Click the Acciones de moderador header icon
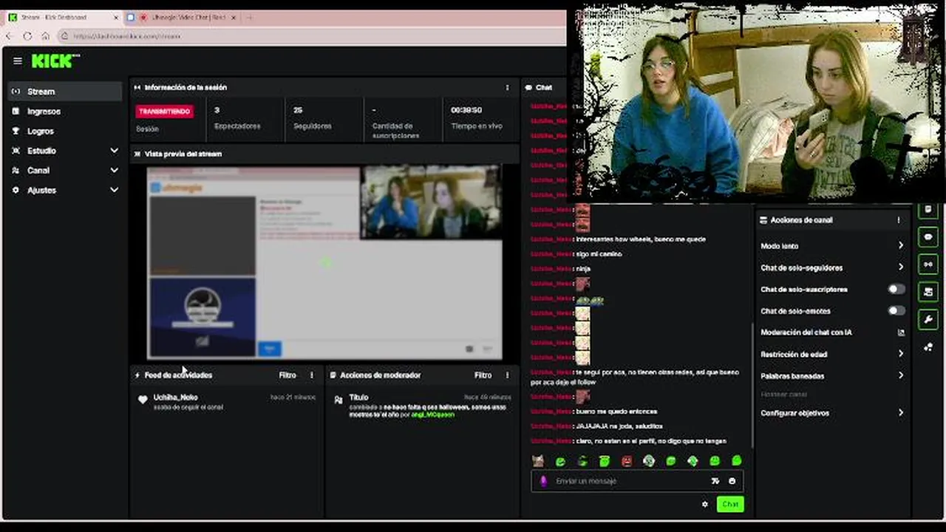946x532 pixels. coord(333,375)
